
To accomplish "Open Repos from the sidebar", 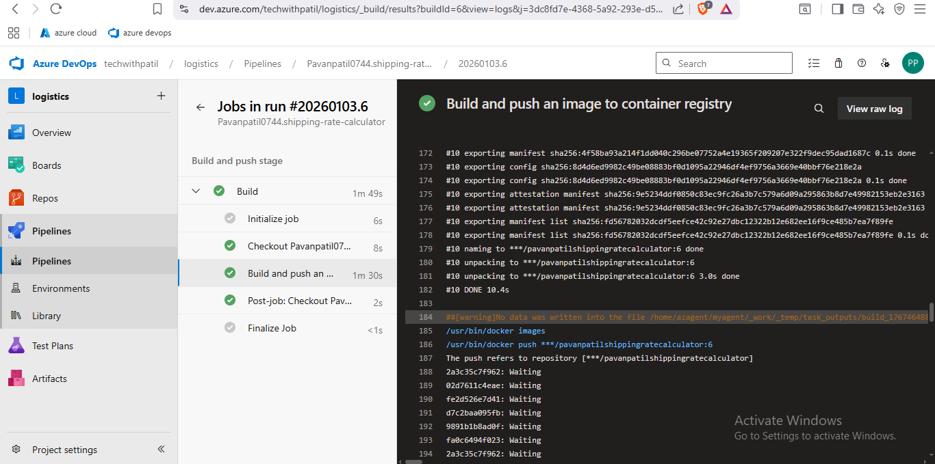I will pos(44,198).
